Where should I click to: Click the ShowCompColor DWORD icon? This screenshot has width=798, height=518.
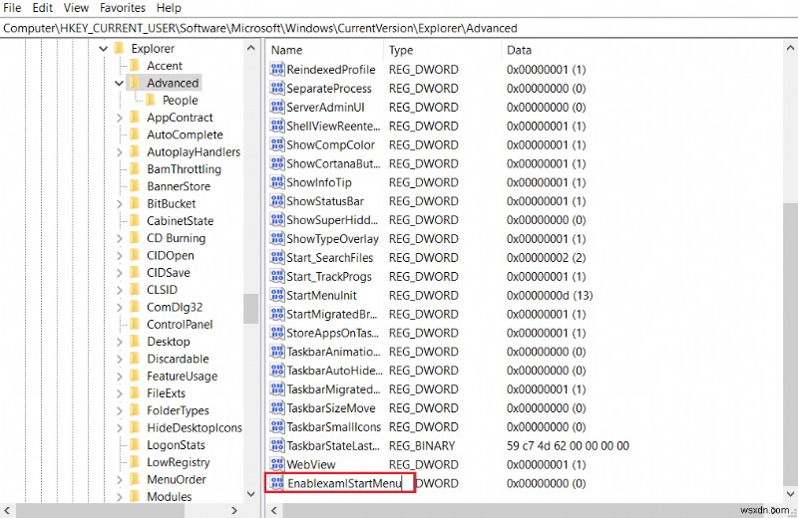pyautogui.click(x=277, y=144)
